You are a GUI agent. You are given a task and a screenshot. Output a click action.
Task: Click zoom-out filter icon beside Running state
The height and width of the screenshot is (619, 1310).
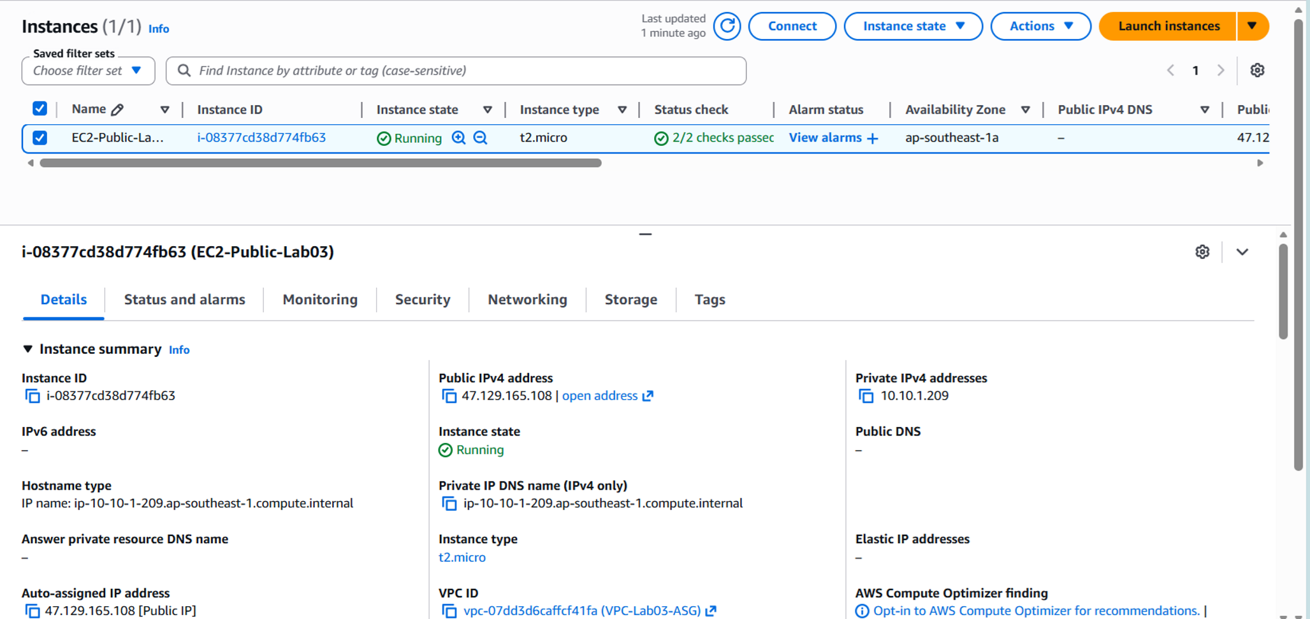481,138
